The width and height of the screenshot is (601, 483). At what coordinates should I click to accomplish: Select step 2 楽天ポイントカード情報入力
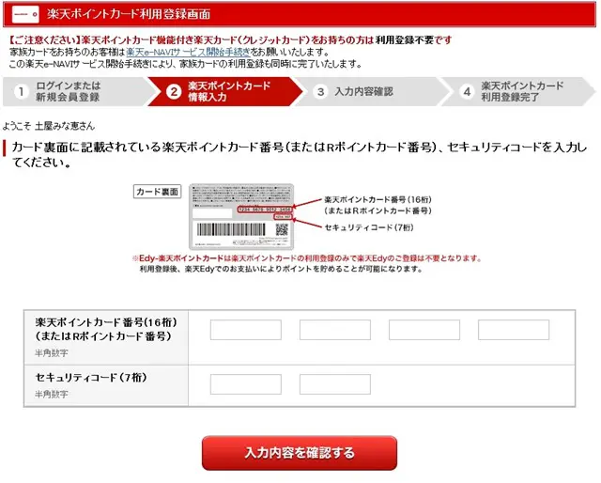(x=225, y=91)
